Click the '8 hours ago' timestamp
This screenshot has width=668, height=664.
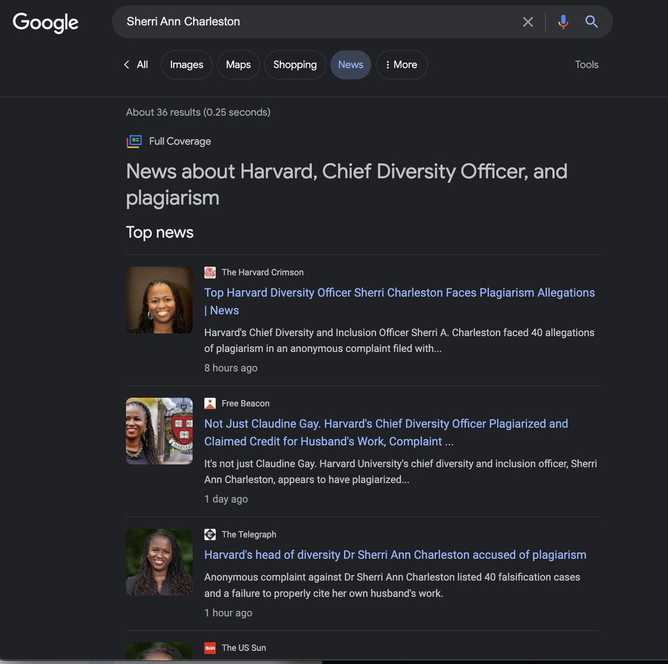click(x=231, y=368)
